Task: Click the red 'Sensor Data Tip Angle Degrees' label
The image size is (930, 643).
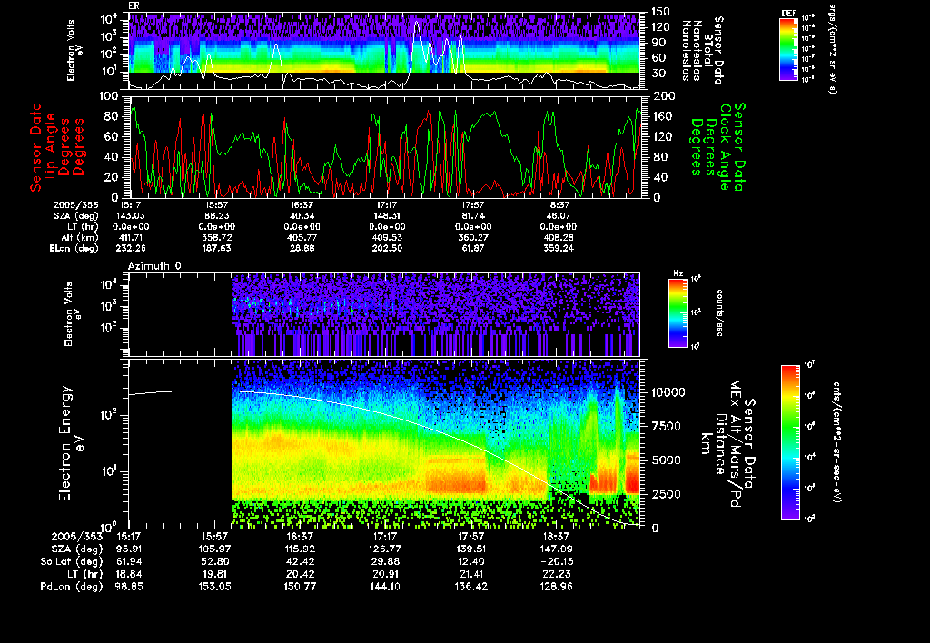Action: [x=57, y=147]
